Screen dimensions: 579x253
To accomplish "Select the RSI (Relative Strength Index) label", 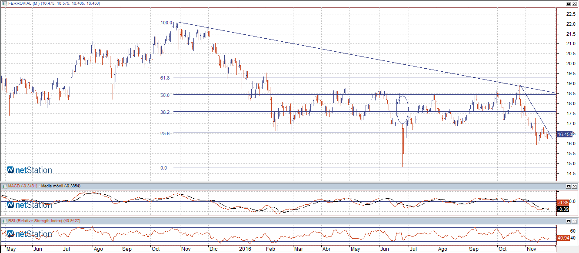I will [35, 221].
